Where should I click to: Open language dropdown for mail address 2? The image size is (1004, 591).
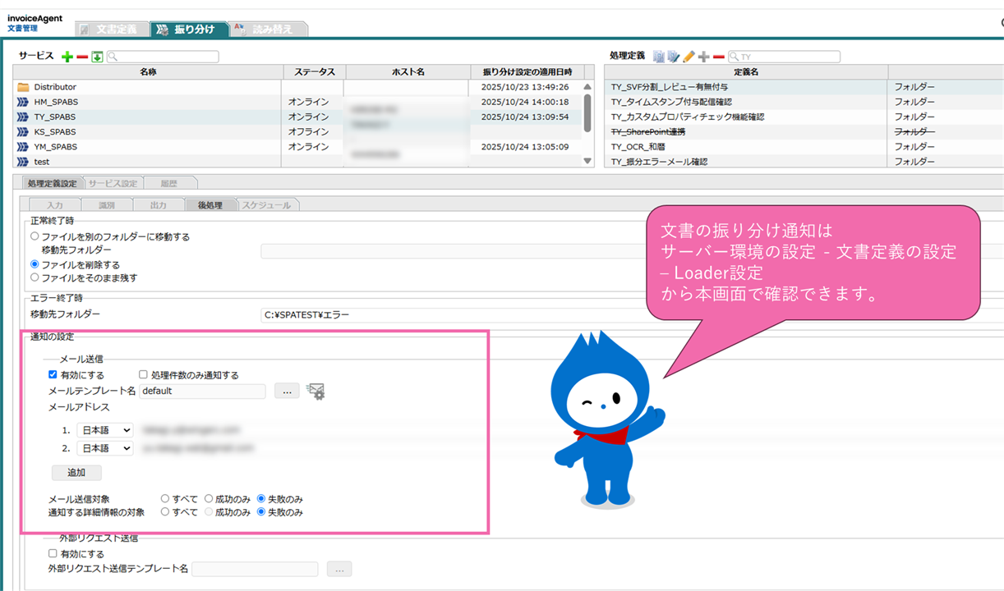(x=104, y=448)
